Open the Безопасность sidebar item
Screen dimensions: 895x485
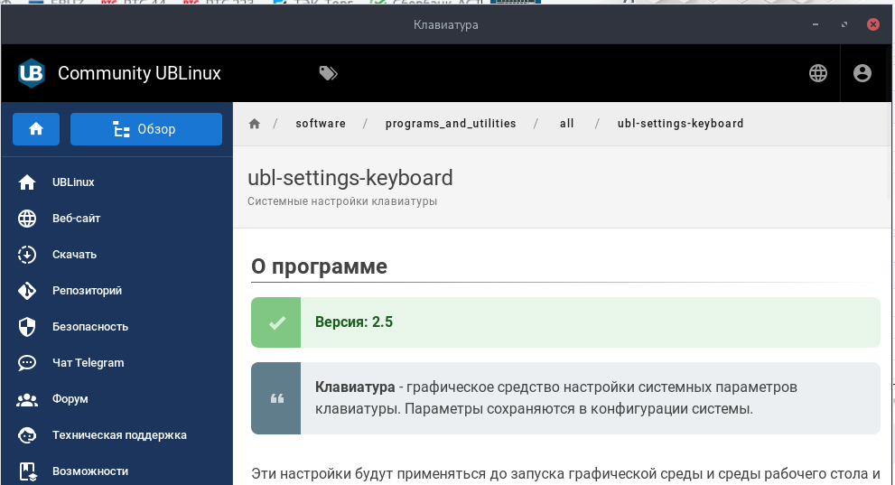point(90,327)
